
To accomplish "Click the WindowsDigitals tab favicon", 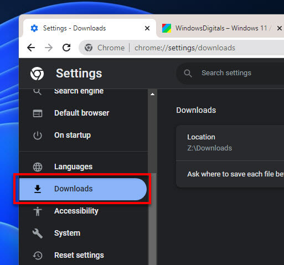I will point(167,28).
